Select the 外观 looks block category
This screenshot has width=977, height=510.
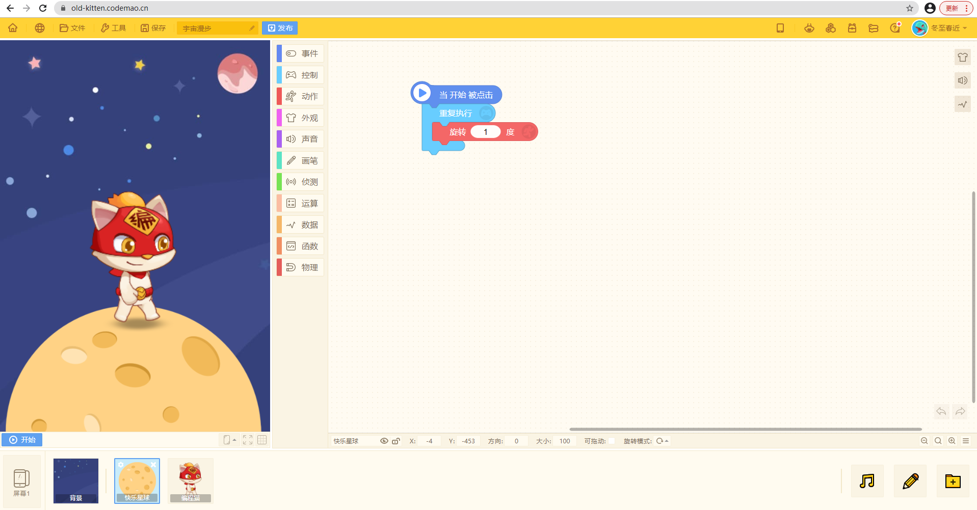pyautogui.click(x=300, y=118)
